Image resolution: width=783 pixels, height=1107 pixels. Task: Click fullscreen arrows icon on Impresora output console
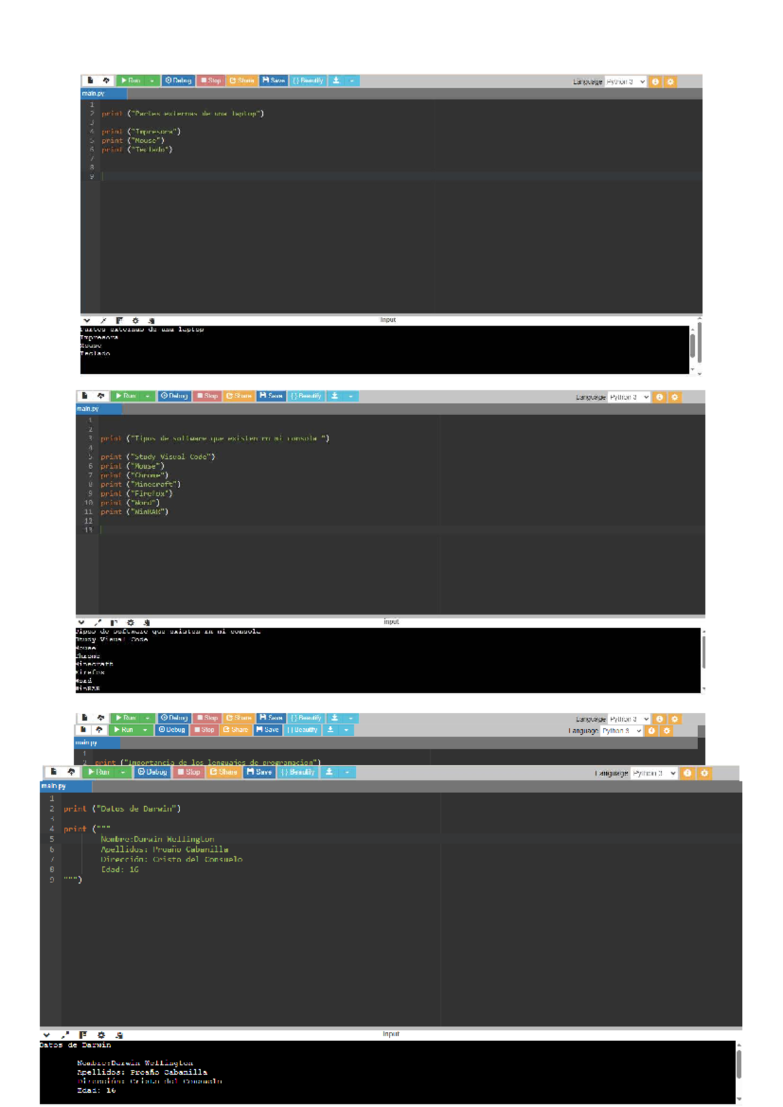click(103, 320)
